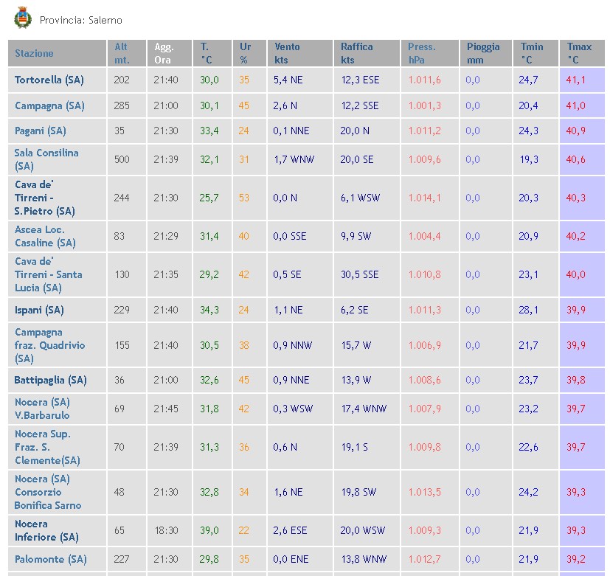Open Campagna fraz. Quadrivio (SA) station
The width and height of the screenshot is (610, 576).
(x=49, y=345)
